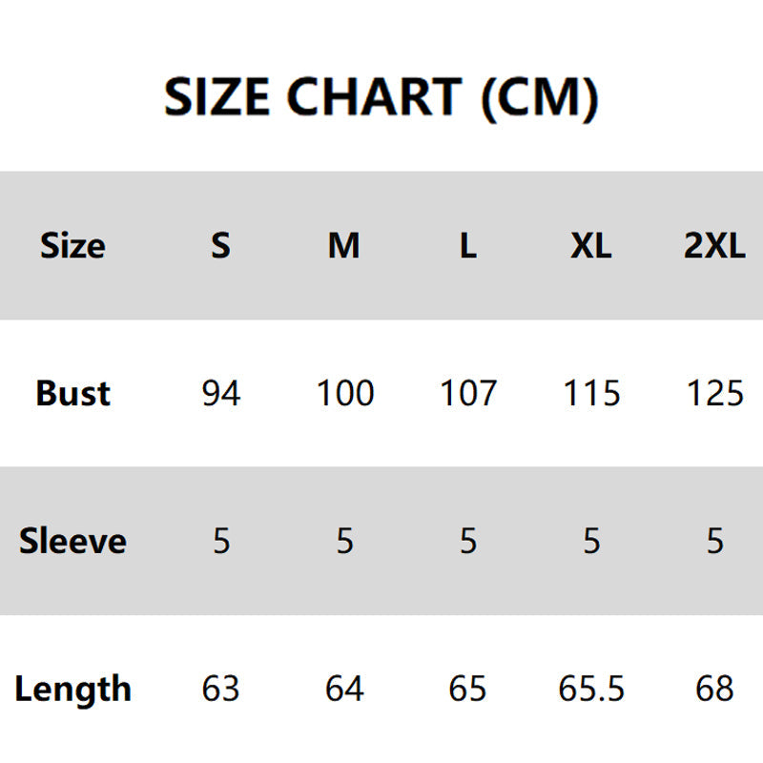The image size is (763, 763).
Task: Click length value 63
Action: [220, 689]
